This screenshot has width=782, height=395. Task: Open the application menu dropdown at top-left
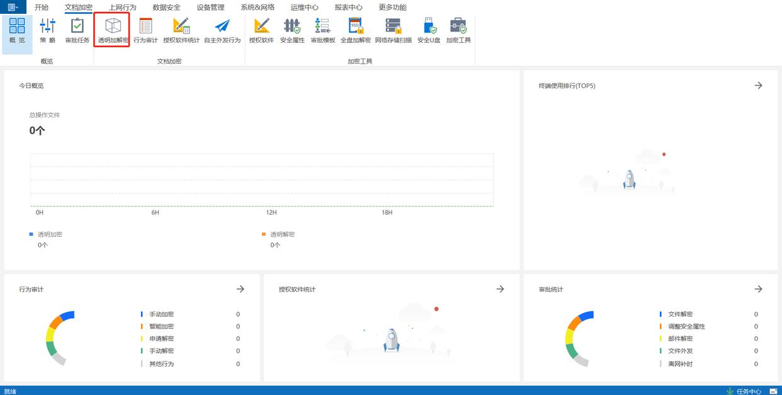coord(13,7)
